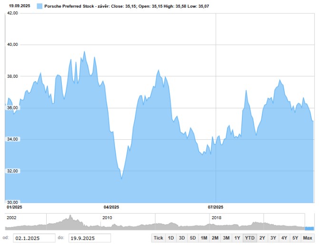This screenshot has height=251, width=319.
Task: Click the 42,00 price axis label
Action: pyautogui.click(x=12, y=13)
